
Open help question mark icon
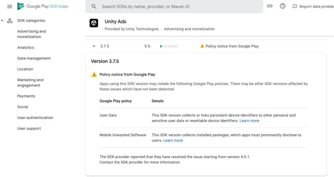coord(282,6)
